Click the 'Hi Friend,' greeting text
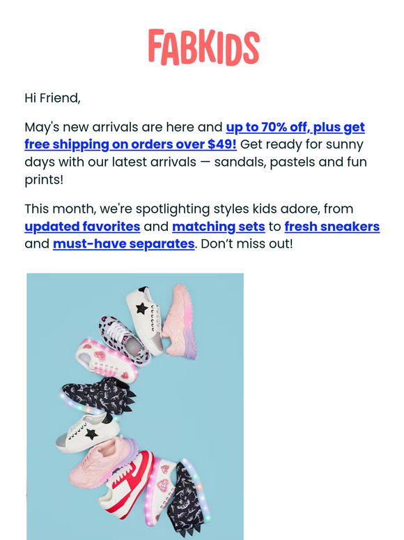404x540 pixels. pos(53,98)
